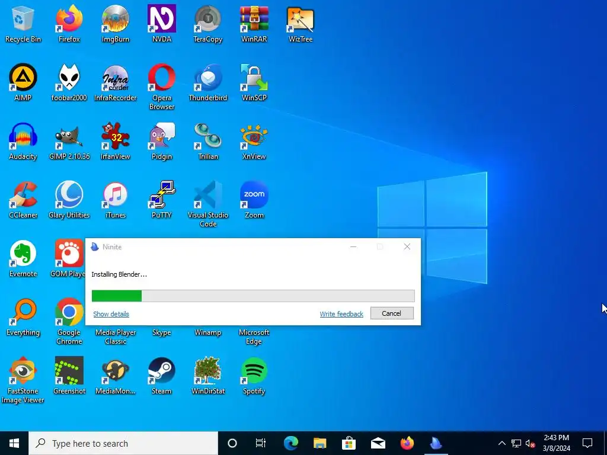Select the MediaMonkey desktop shortcut
The height and width of the screenshot is (455, 607).
click(116, 376)
